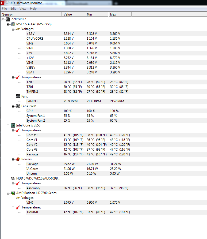Click the Radeon Voltages lightning icon
Screen dimensions: 207x239
point(18,198)
